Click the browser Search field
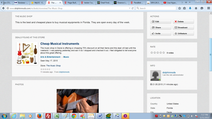212x119 pixels. point(156,8)
